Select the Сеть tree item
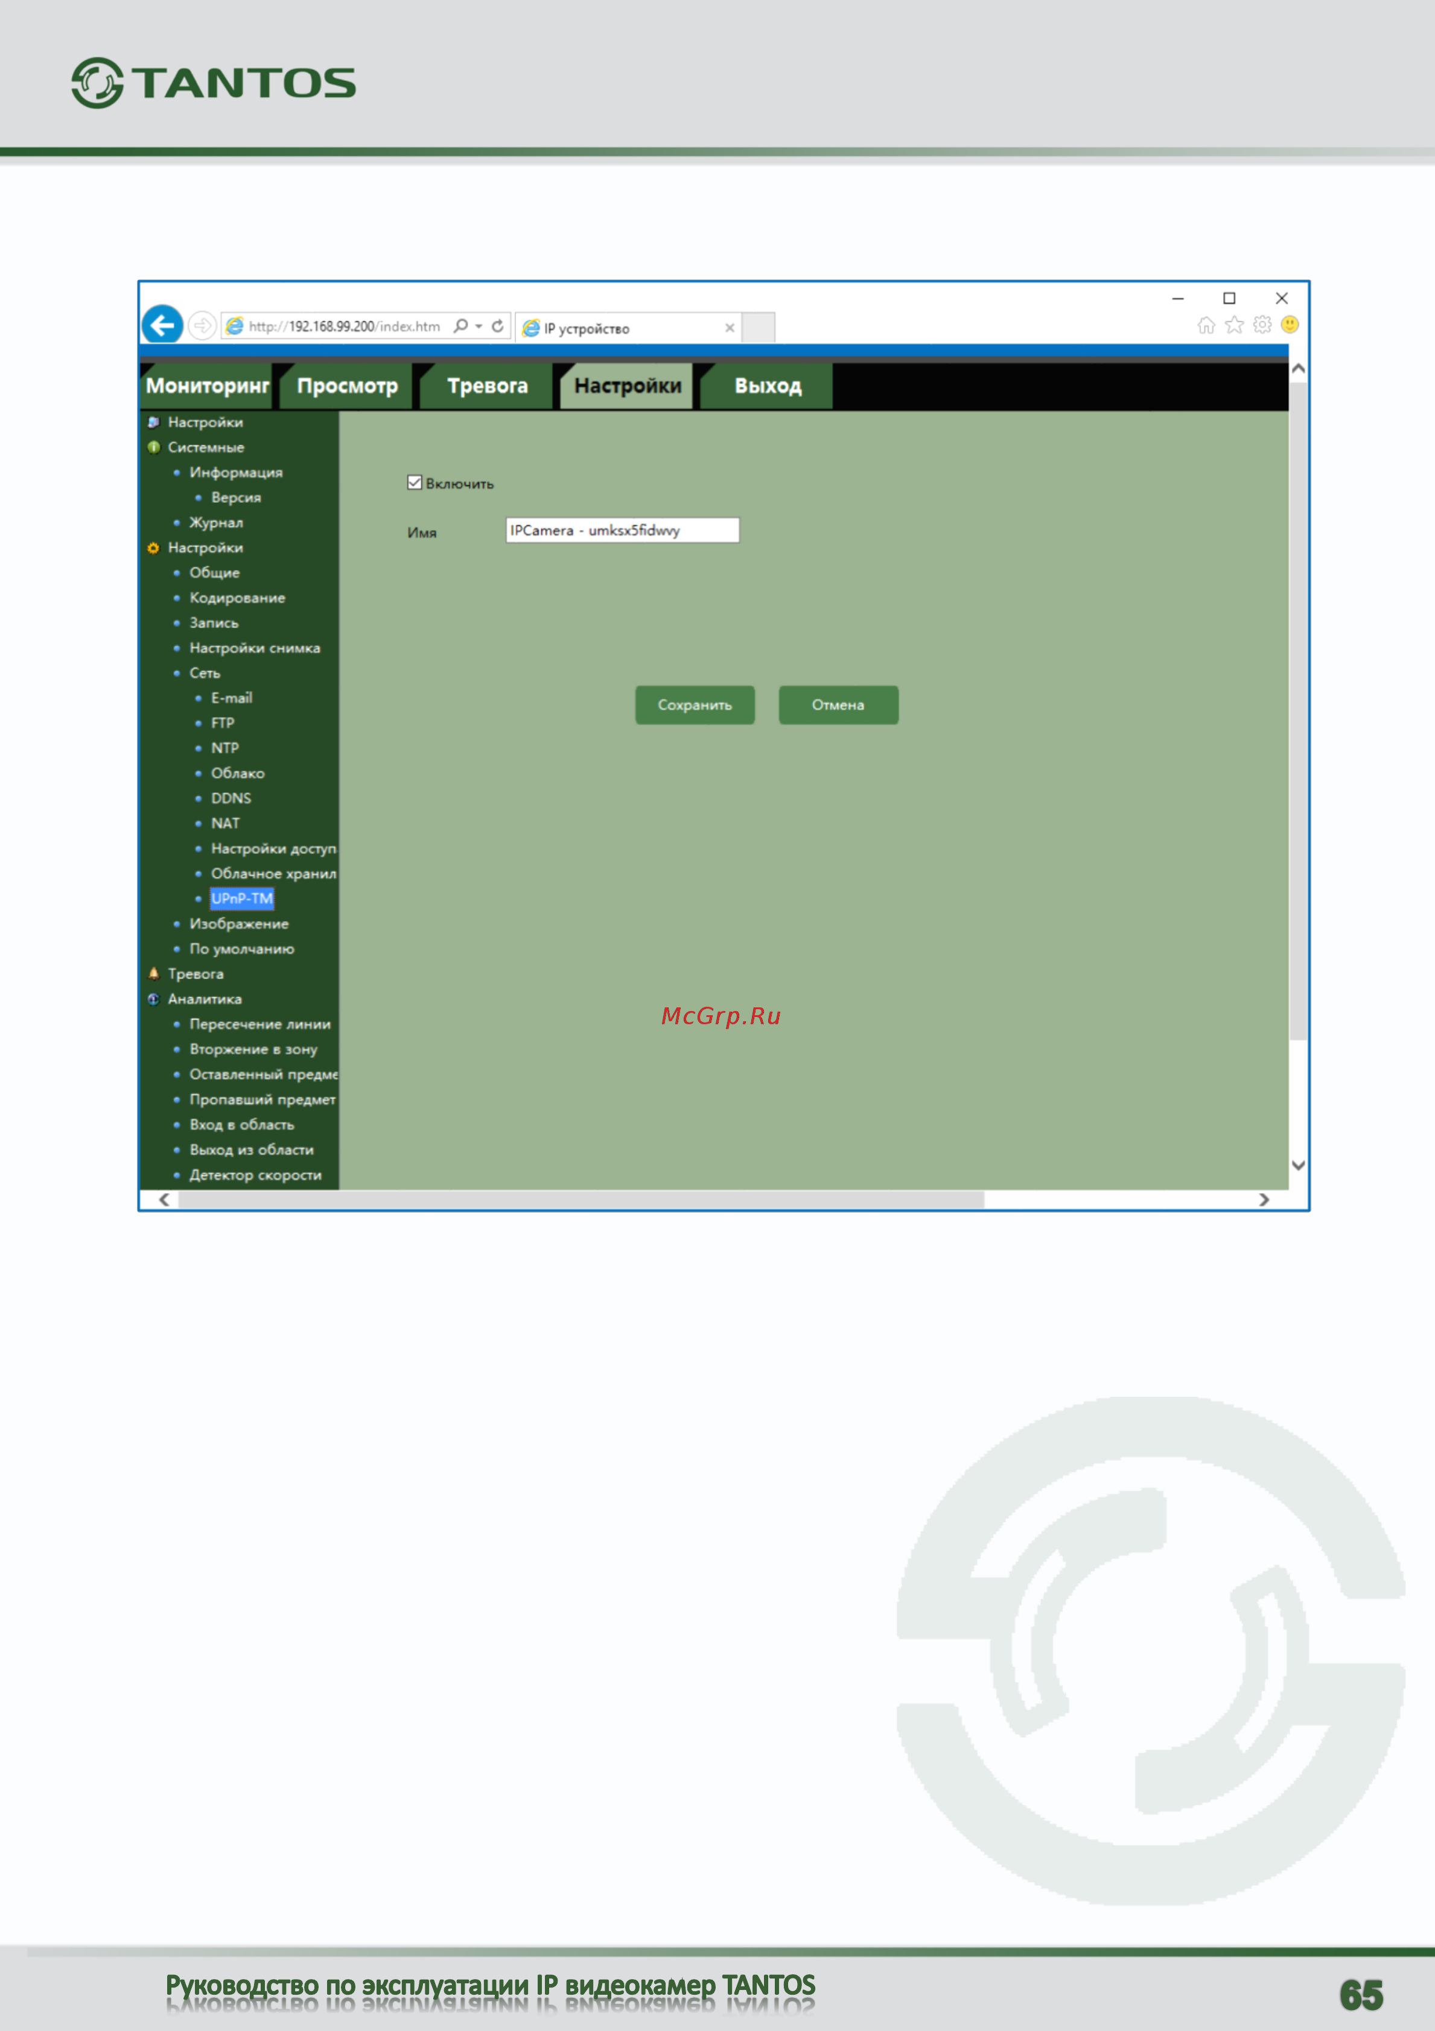This screenshot has width=1435, height=2031. [x=204, y=673]
